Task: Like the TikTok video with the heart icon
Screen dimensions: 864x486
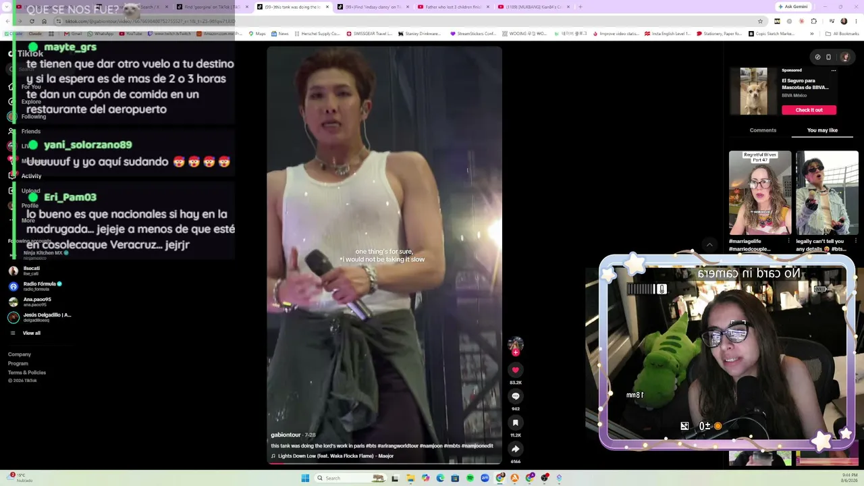Action: (x=515, y=370)
